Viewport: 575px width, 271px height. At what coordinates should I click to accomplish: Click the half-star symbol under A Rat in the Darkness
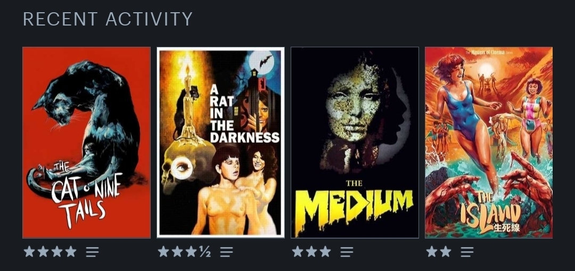[205, 251]
